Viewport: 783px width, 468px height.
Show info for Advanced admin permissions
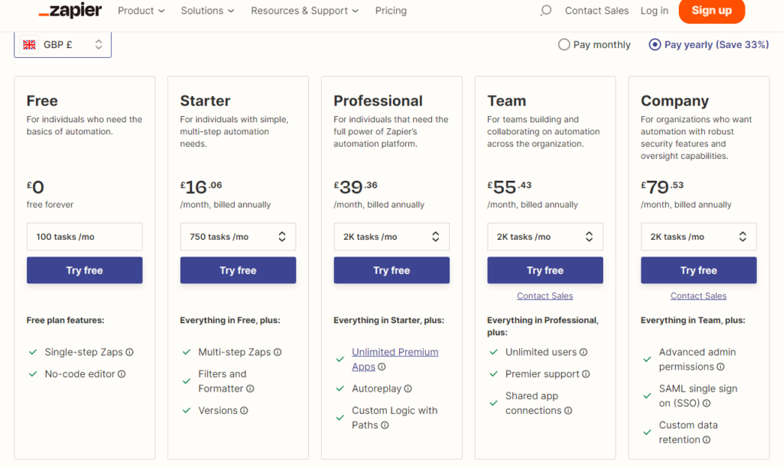(x=720, y=366)
